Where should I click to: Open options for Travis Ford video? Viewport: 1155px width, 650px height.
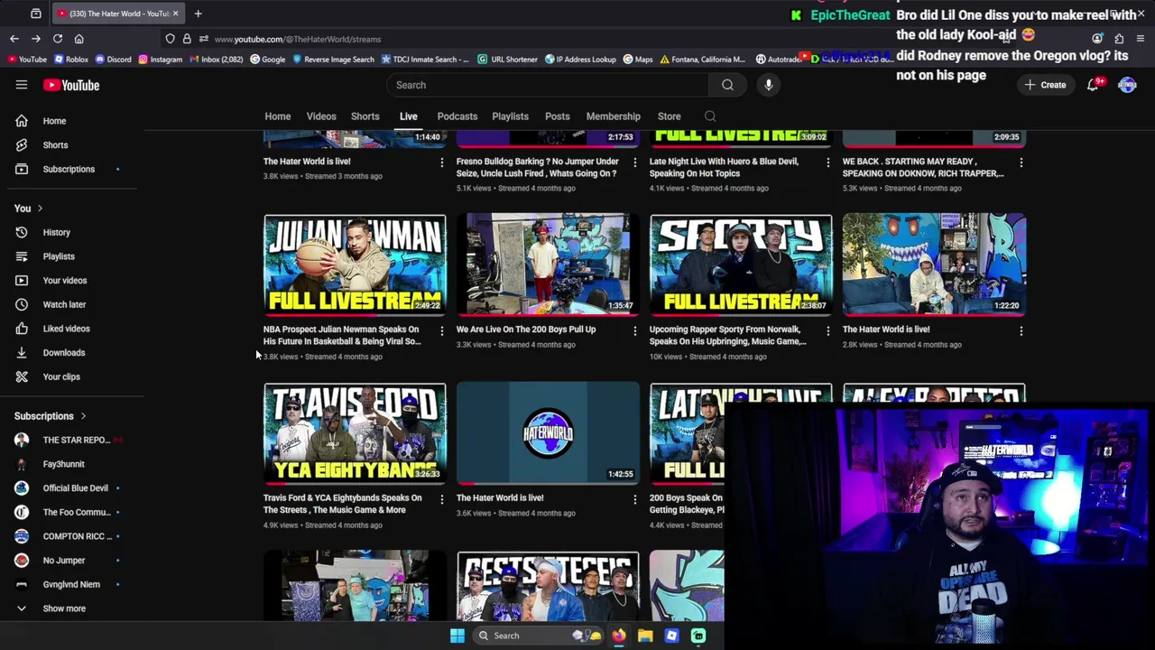tap(441, 499)
